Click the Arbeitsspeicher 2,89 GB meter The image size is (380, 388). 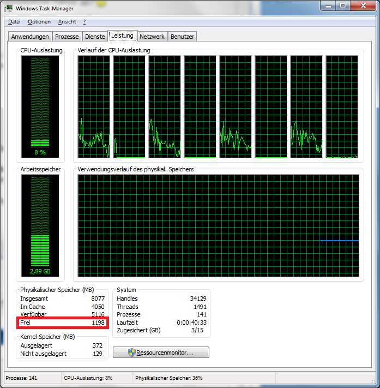pyautogui.click(x=40, y=226)
